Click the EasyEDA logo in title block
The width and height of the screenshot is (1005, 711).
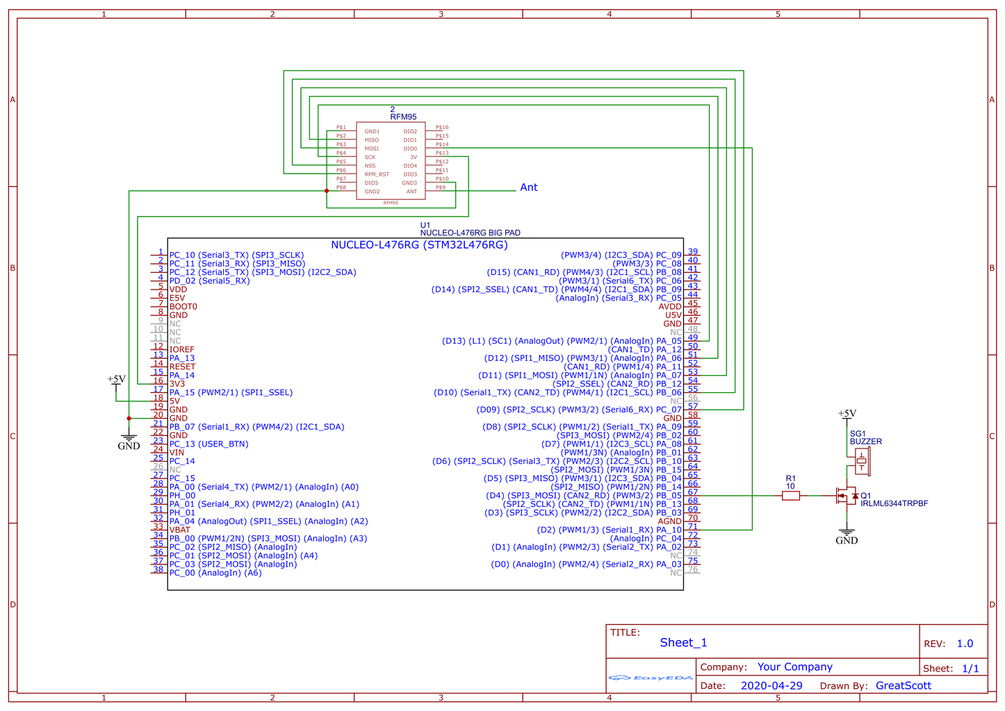(x=650, y=678)
